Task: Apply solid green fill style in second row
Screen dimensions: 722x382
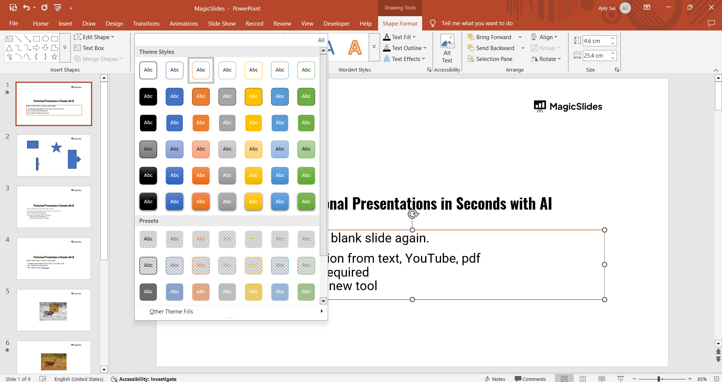Action: pyautogui.click(x=306, y=96)
